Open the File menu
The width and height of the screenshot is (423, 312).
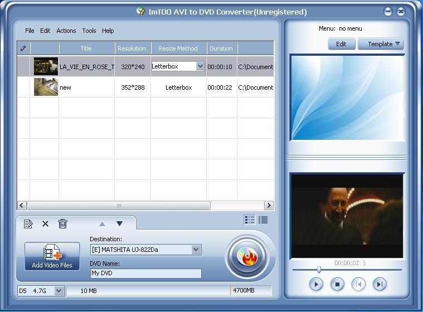click(x=30, y=31)
